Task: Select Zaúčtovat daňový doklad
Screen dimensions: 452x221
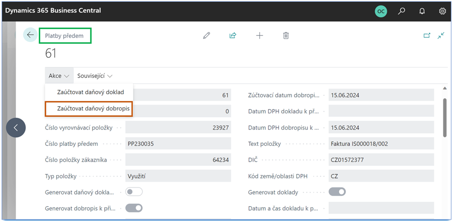Action: pyautogui.click(x=90, y=92)
